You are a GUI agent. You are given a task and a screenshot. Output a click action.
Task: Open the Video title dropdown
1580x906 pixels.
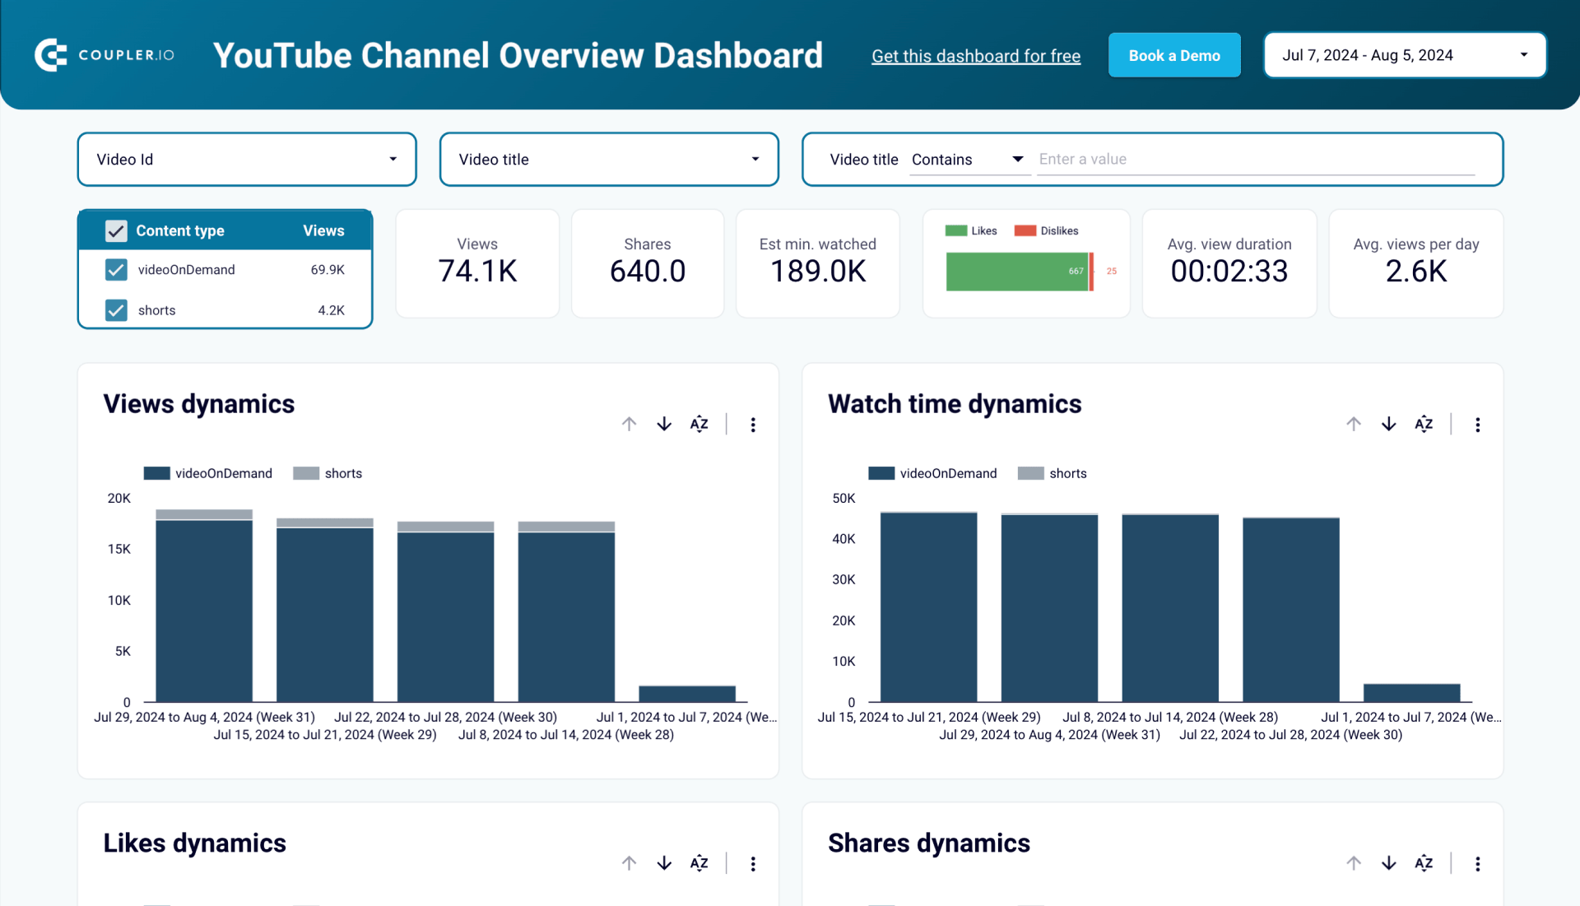pos(609,160)
